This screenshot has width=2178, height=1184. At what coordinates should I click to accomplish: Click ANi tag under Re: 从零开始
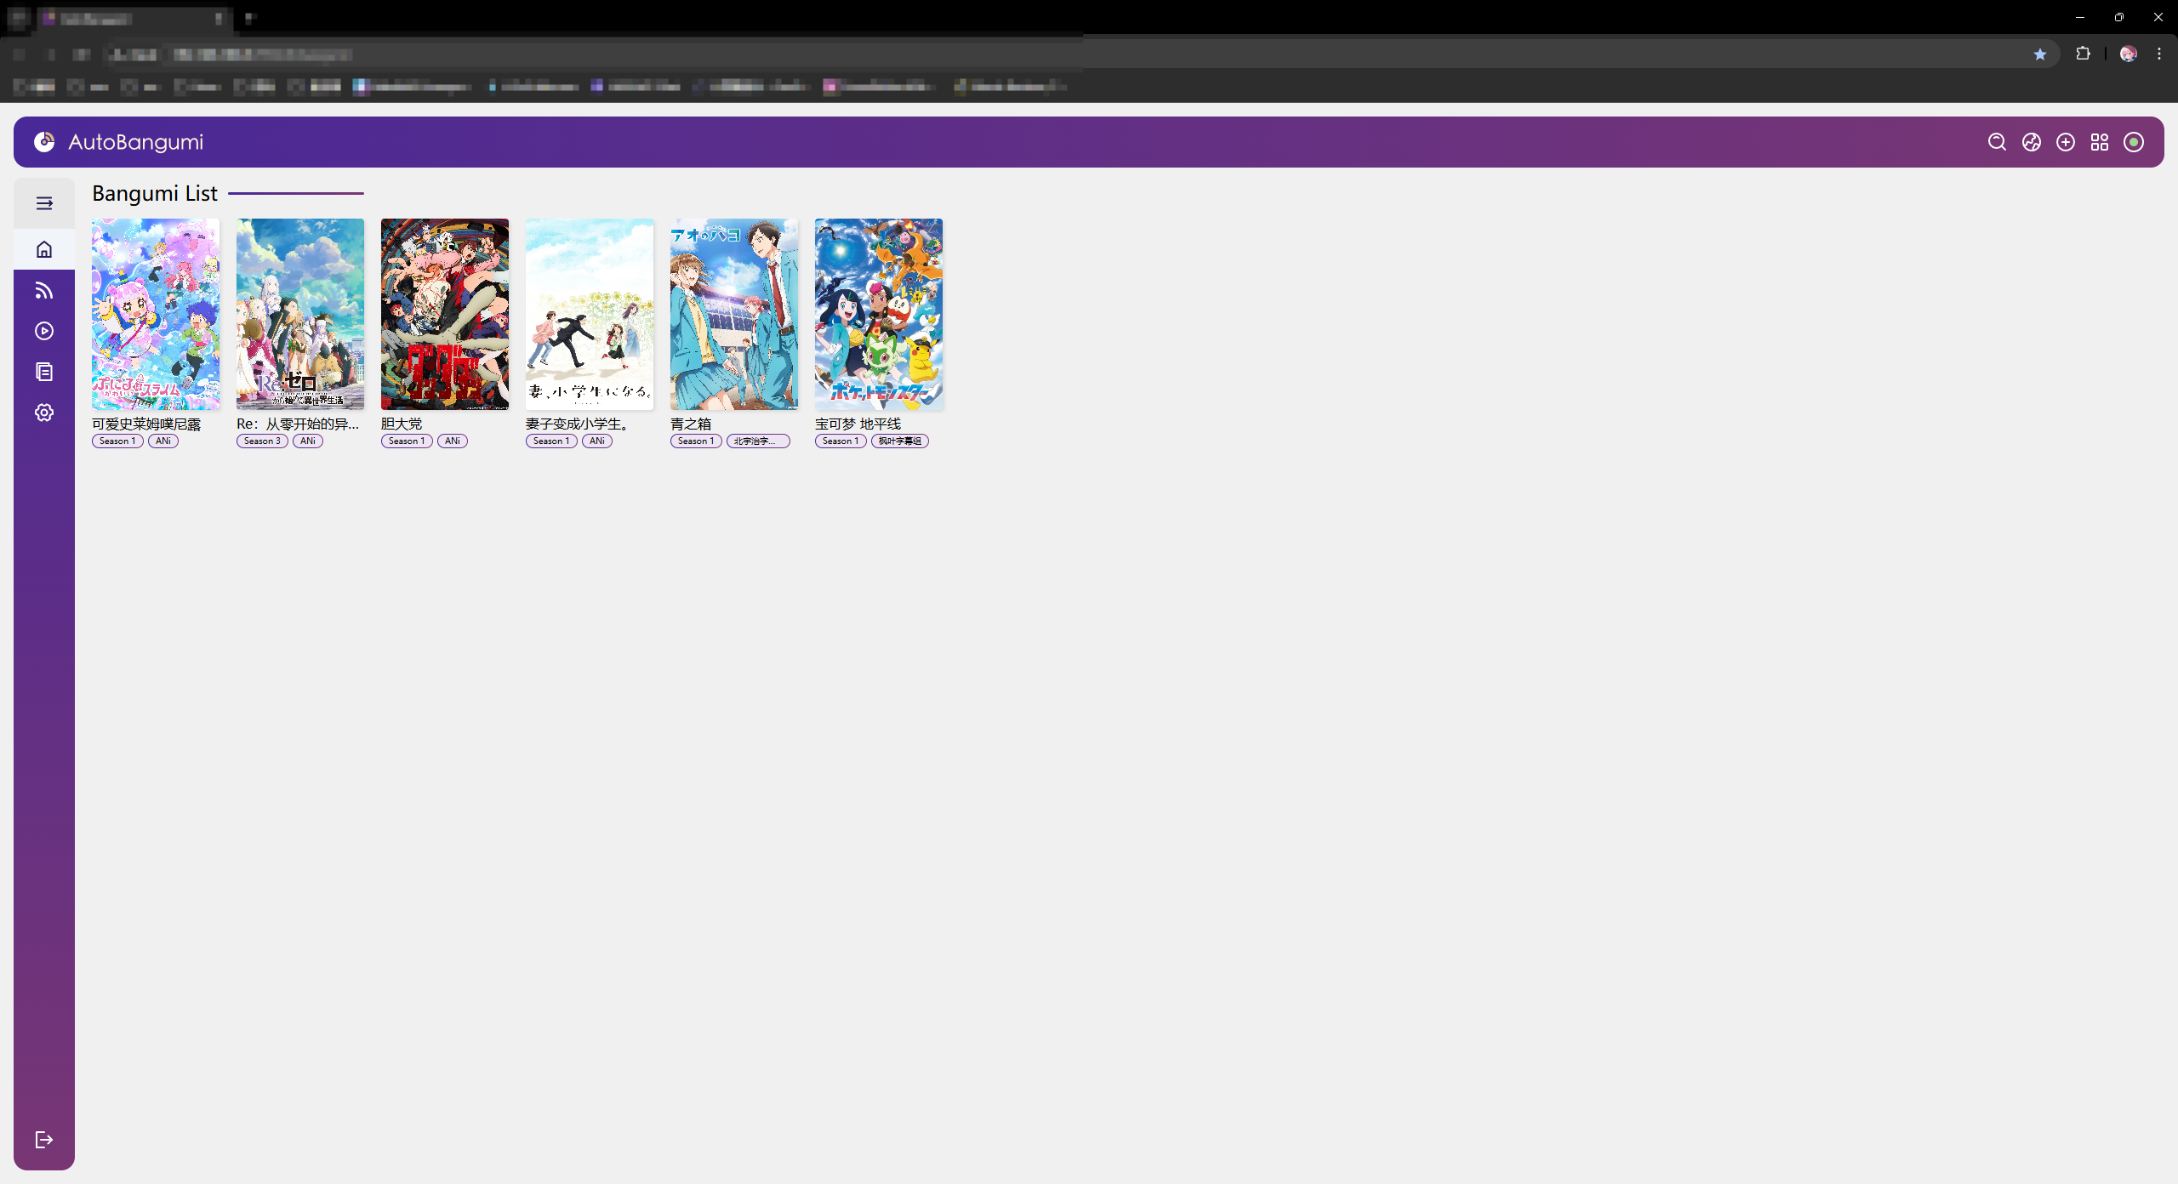[x=308, y=441]
